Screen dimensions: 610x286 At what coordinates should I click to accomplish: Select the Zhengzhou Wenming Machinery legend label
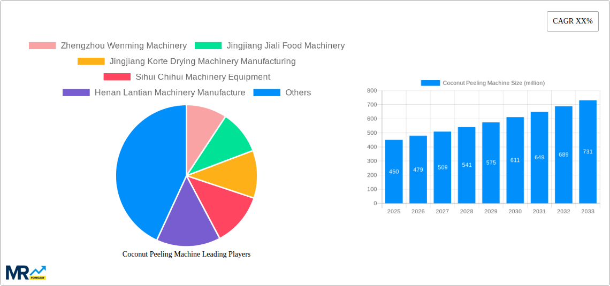coord(124,45)
